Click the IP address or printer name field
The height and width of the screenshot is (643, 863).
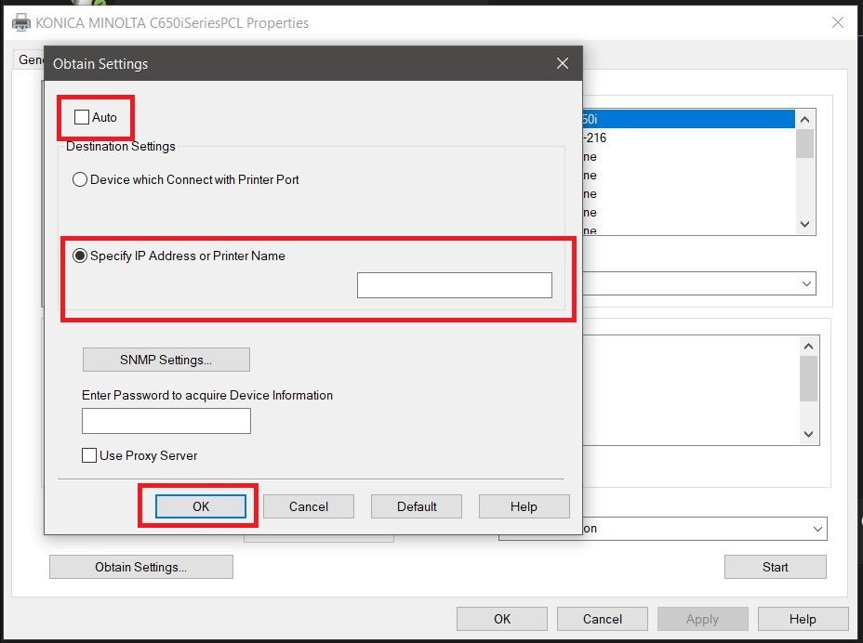pyautogui.click(x=454, y=285)
